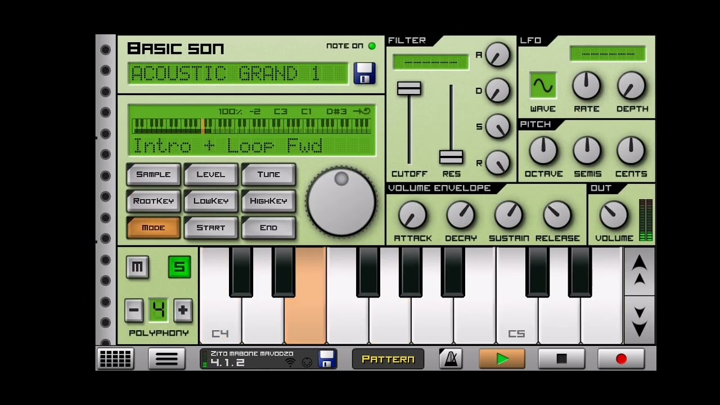Click the Octave pitch knob

[543, 151]
